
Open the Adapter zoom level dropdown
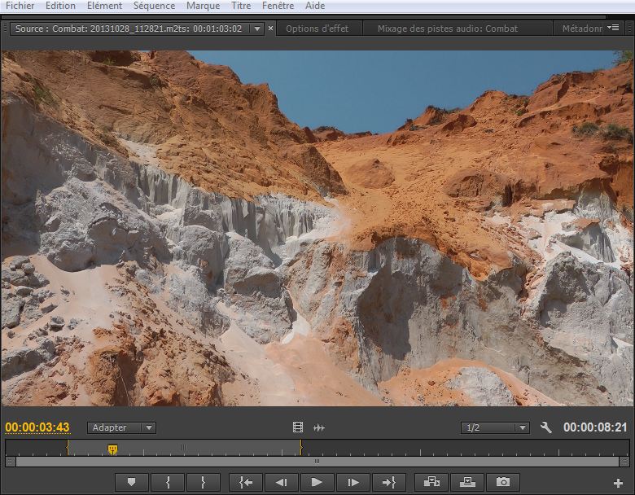(122, 427)
